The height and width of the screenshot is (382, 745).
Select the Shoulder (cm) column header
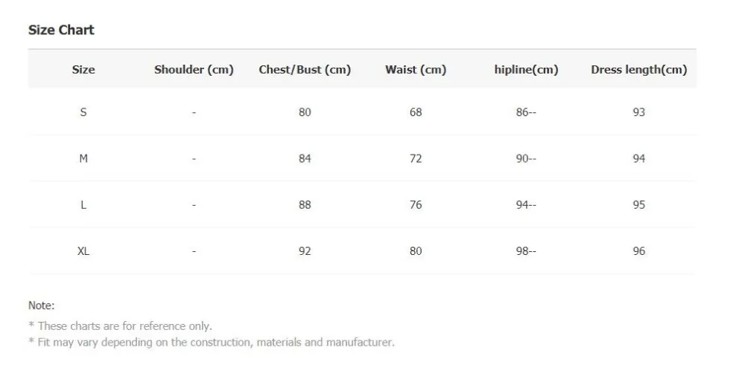coord(194,70)
